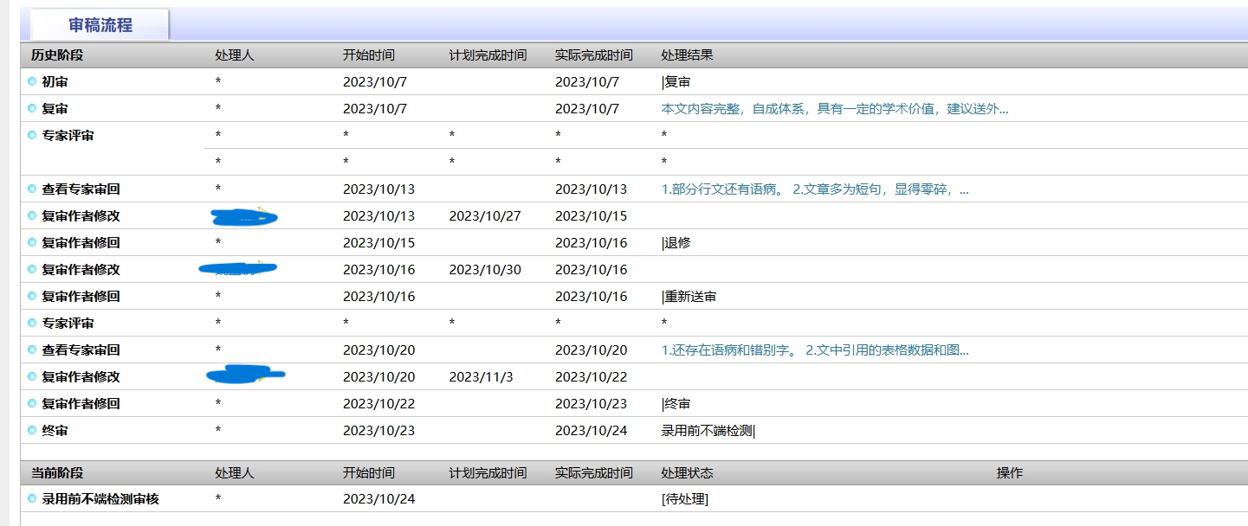Click bullet icon of 复审作者修改 starting 2023/10/16
The image size is (1248, 526).
tap(32, 270)
